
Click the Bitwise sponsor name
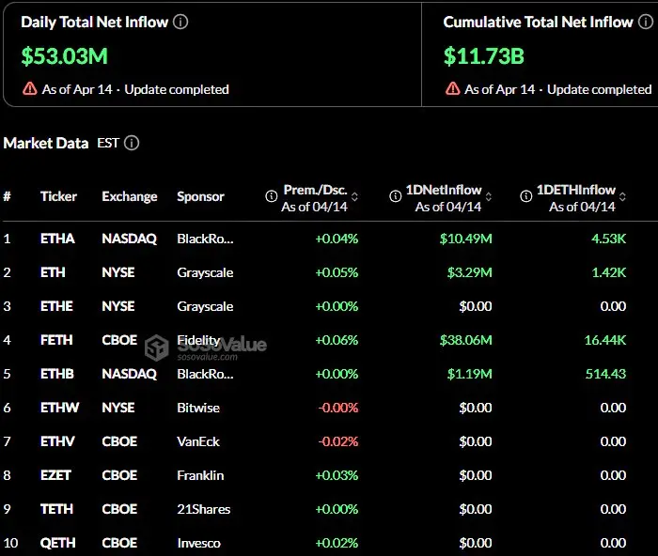coord(198,408)
